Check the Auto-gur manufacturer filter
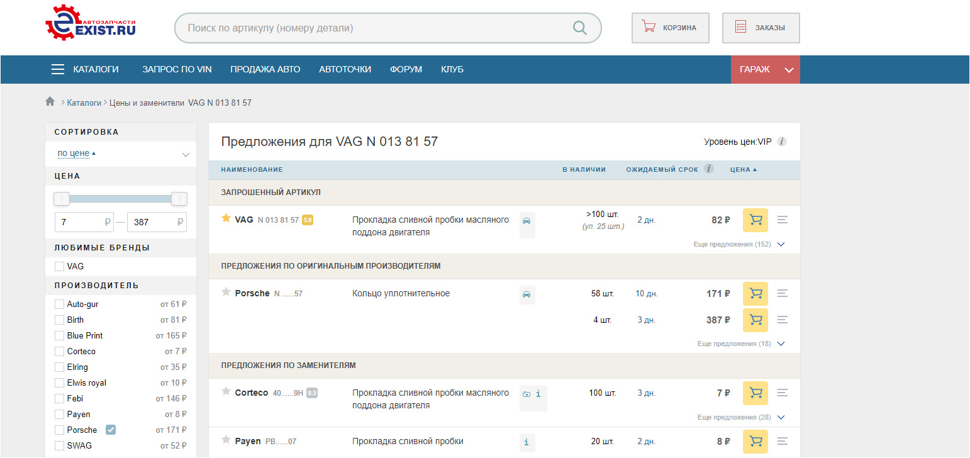This screenshot has height=458, width=970. point(59,304)
